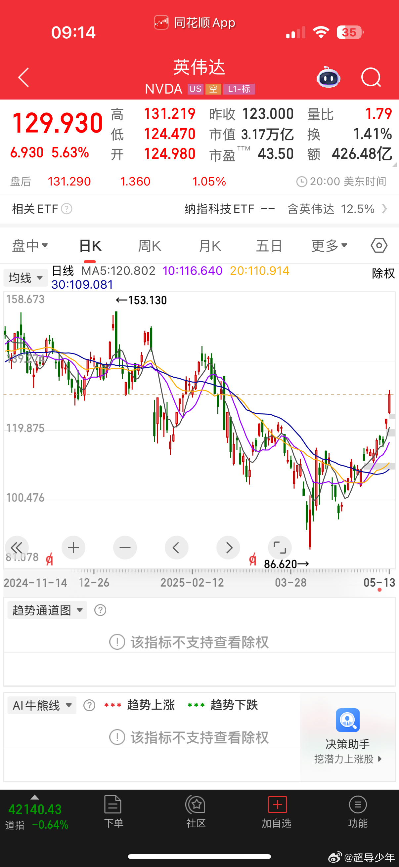This screenshot has height=867, width=399.
Task: Tap the 盘后 131.290 price row
Action: pyautogui.click(x=199, y=182)
